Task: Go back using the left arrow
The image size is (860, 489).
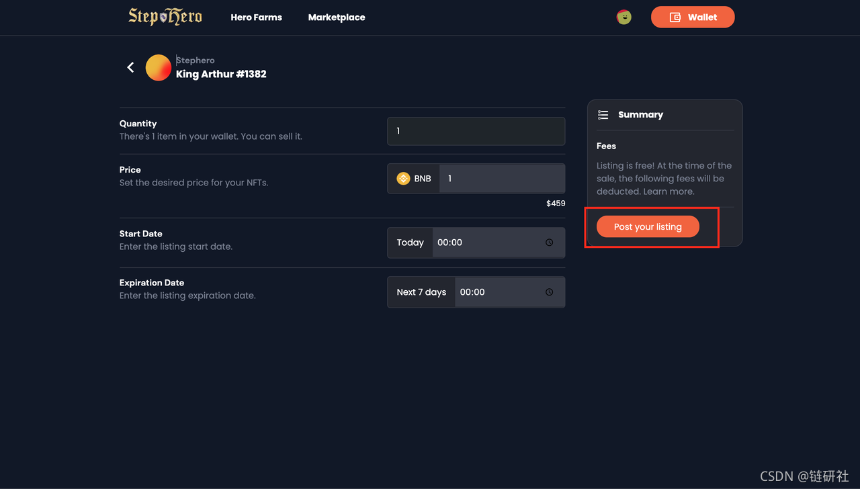Action: coord(130,67)
